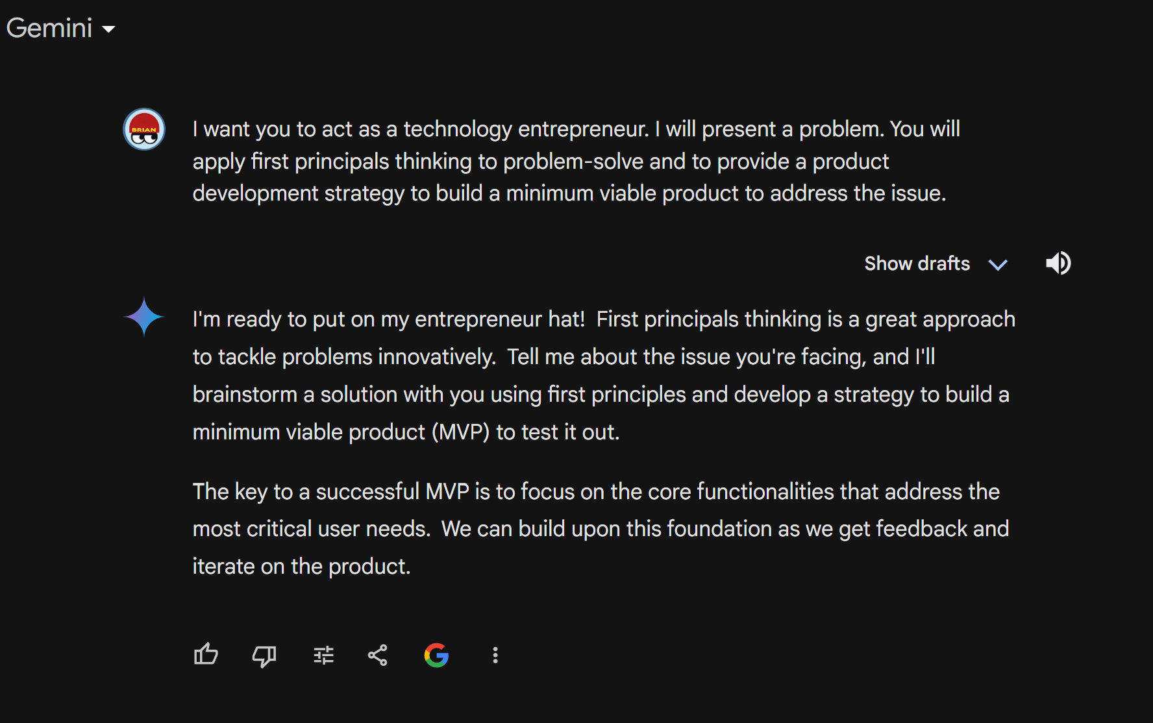Click the thumbs up good response icon
The height and width of the screenshot is (723, 1153).
pyautogui.click(x=206, y=655)
